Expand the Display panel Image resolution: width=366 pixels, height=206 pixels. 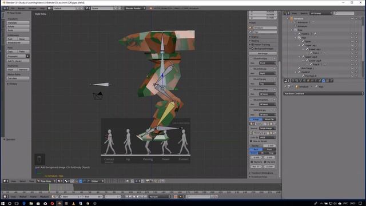[x=250, y=37]
